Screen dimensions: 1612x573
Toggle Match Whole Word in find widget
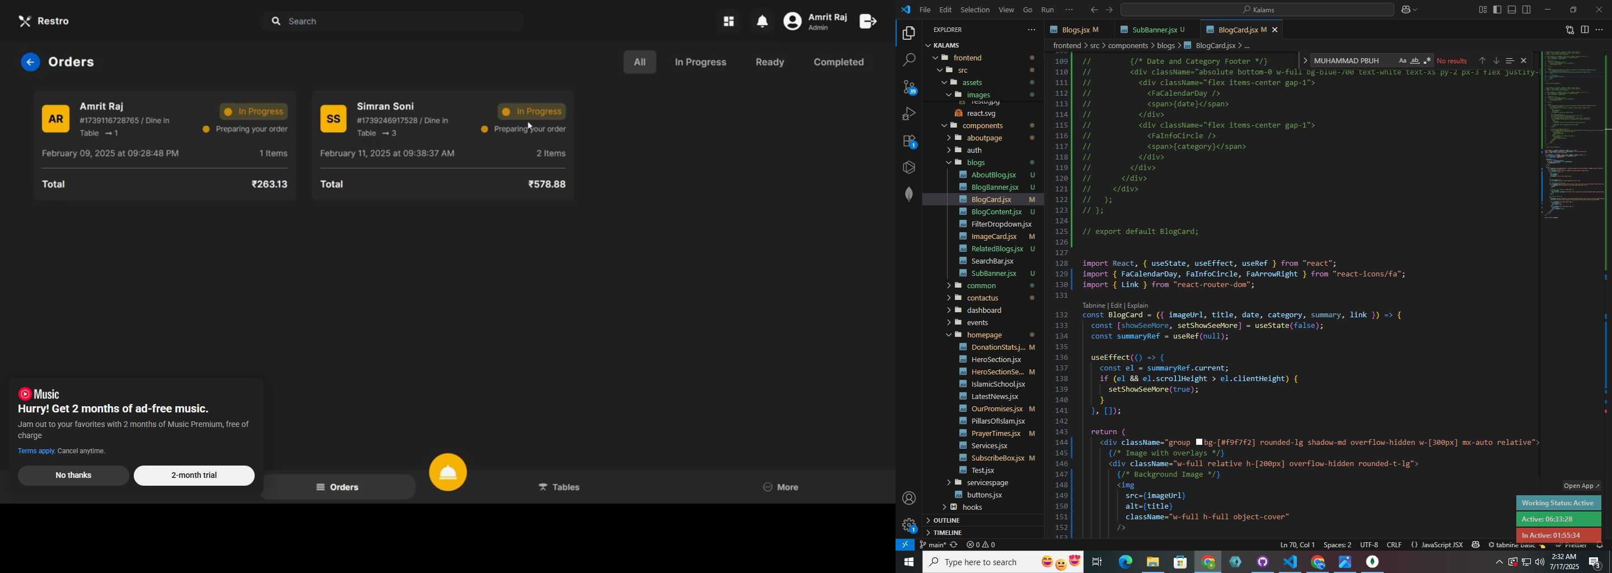(x=1415, y=60)
